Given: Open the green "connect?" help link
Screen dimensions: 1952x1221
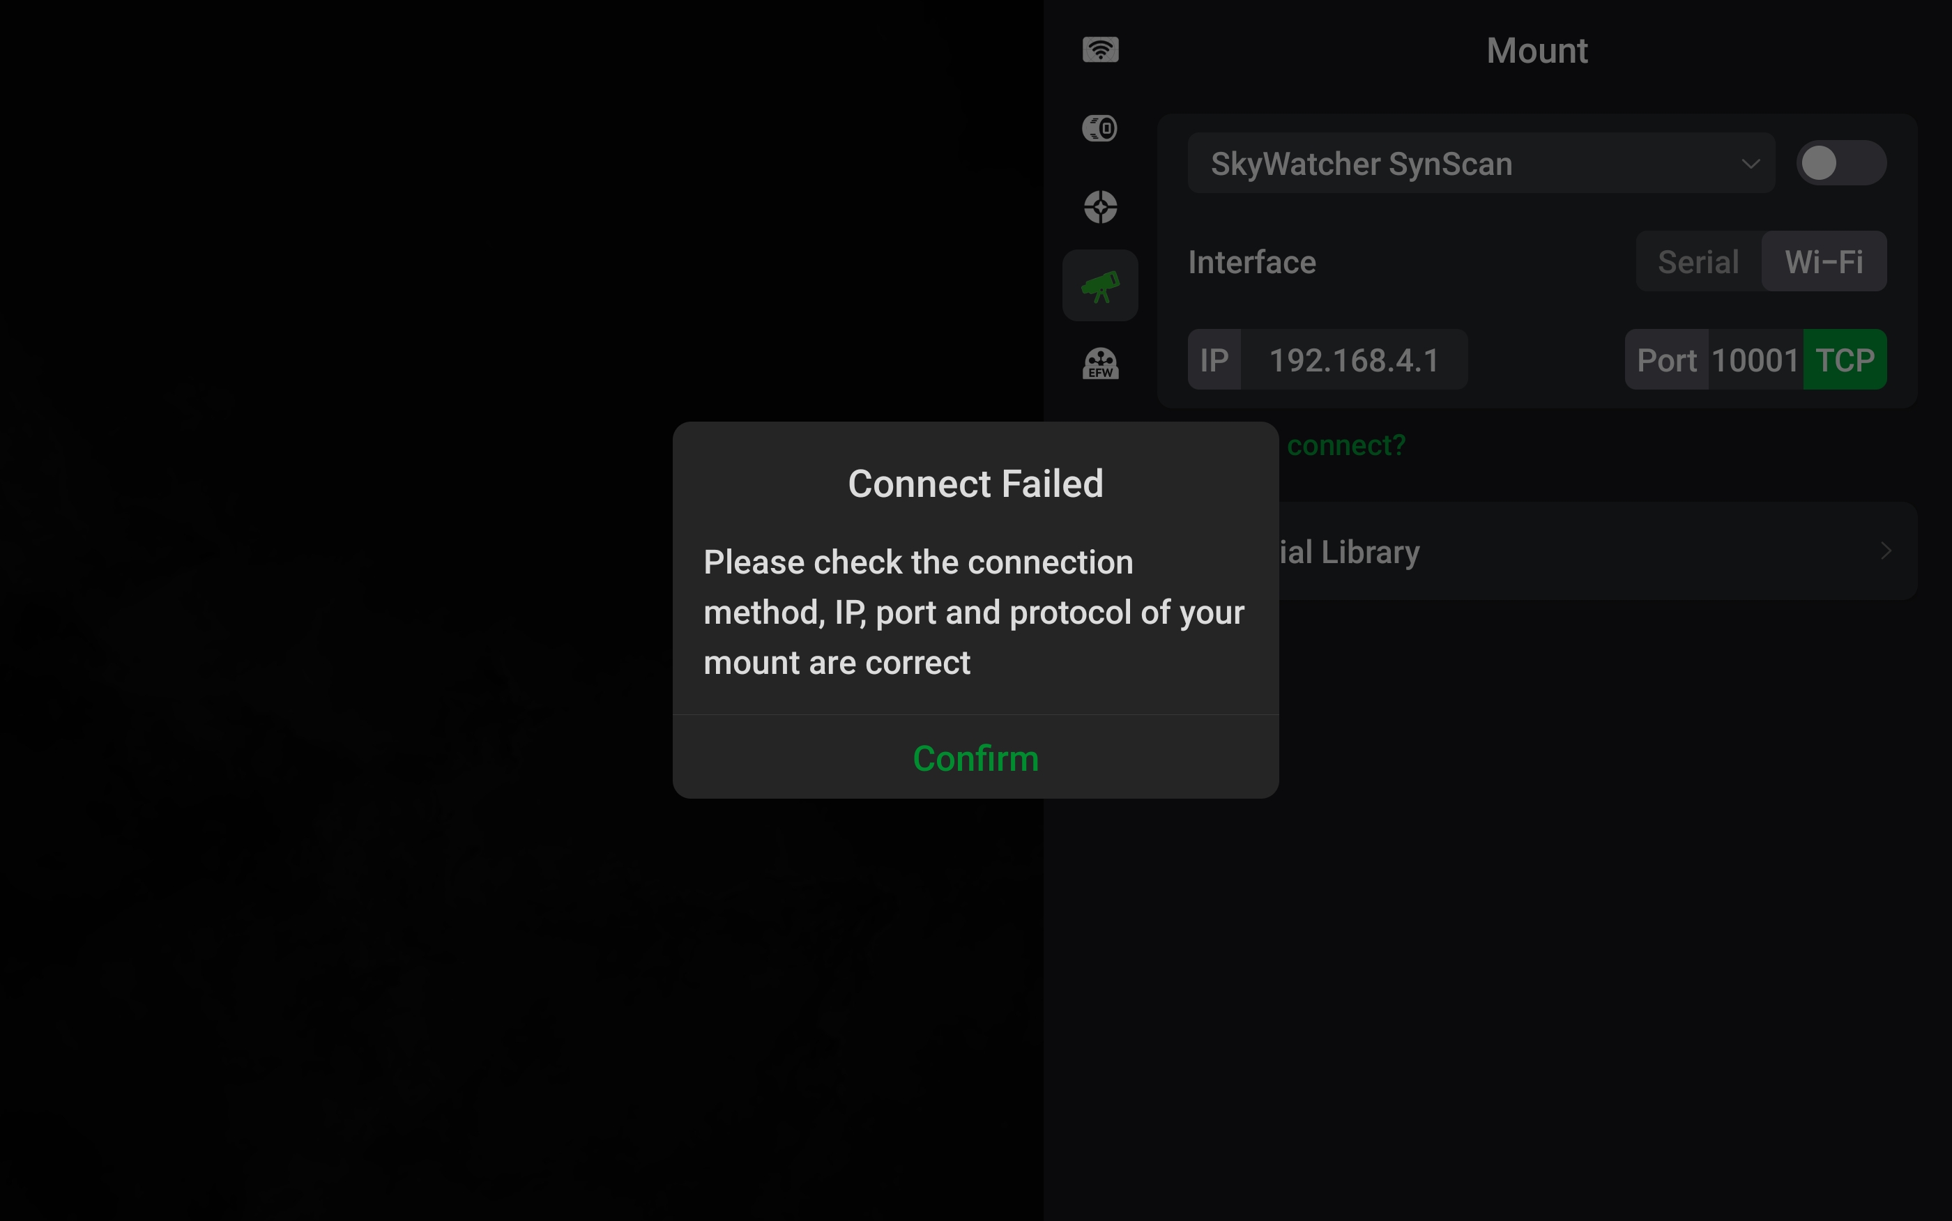Looking at the screenshot, I should (x=1345, y=445).
